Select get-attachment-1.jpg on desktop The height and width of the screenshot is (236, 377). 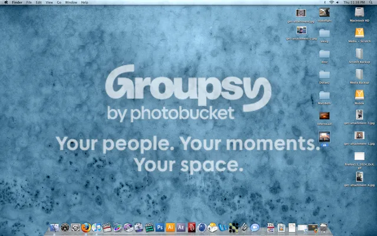(359, 136)
